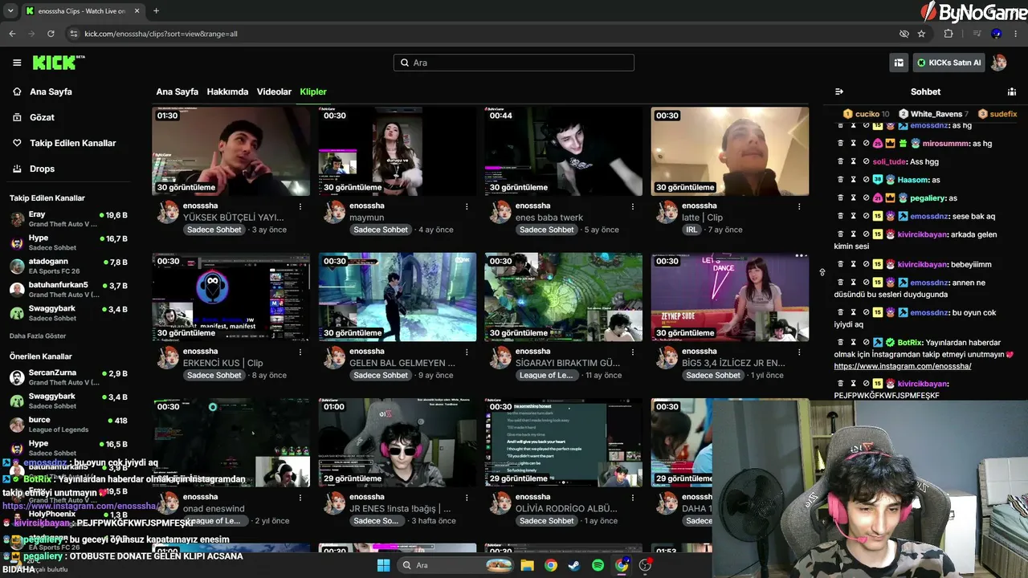Bookmark this page with the star
This screenshot has width=1028, height=578.
921,34
